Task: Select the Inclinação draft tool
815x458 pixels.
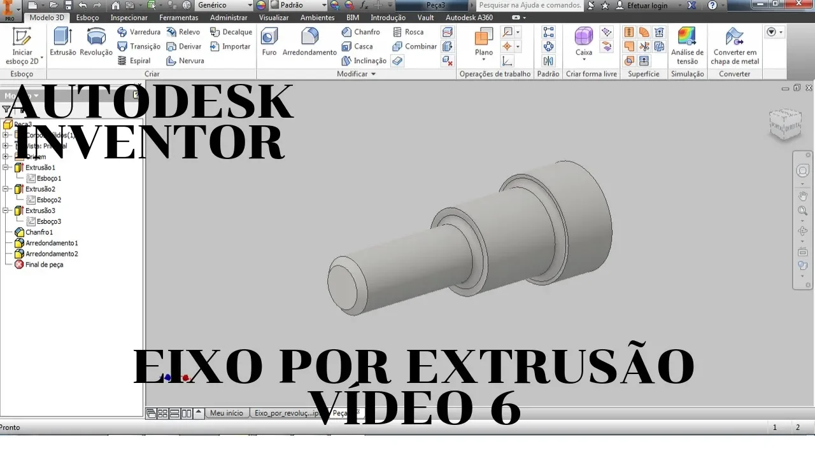Action: point(364,61)
